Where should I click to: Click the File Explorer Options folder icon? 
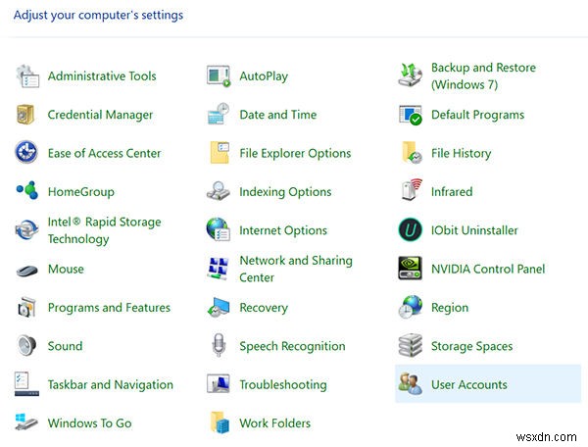click(220, 153)
